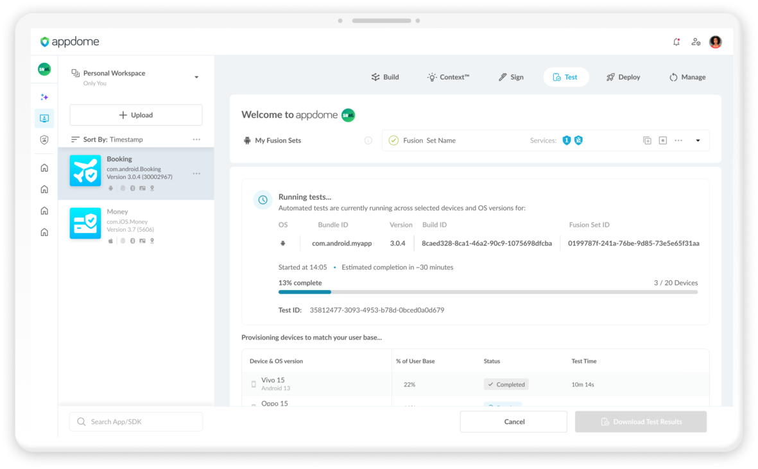Click the Booking airplane app thumbnail
Image resolution: width=758 pixels, height=469 pixels.
pos(85,171)
